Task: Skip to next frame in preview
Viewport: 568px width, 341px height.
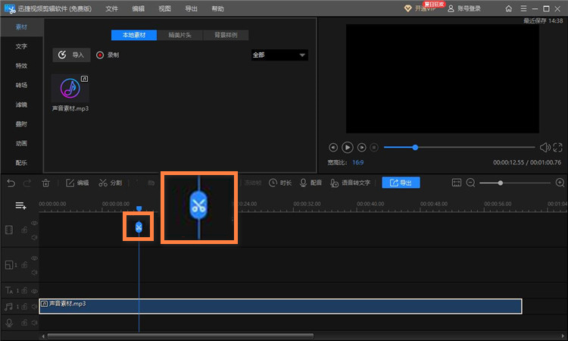Action: click(x=361, y=148)
